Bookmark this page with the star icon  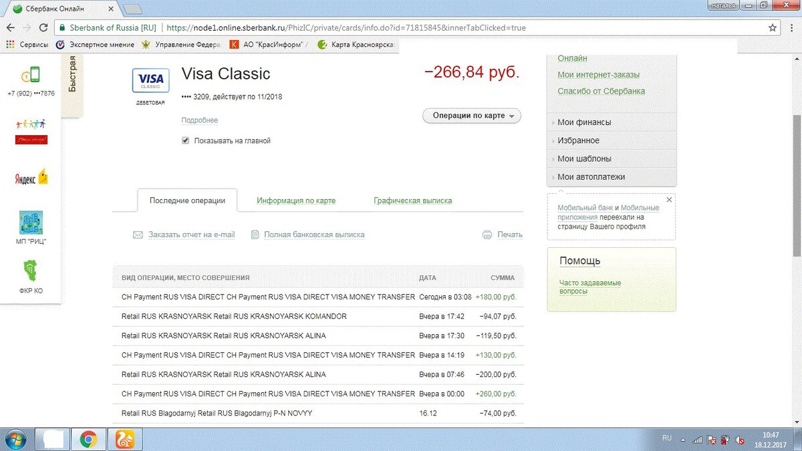(773, 28)
